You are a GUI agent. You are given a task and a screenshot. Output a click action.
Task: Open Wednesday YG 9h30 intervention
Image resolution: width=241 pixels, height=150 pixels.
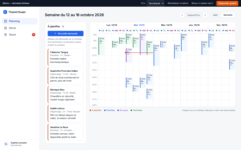coord(177,51)
